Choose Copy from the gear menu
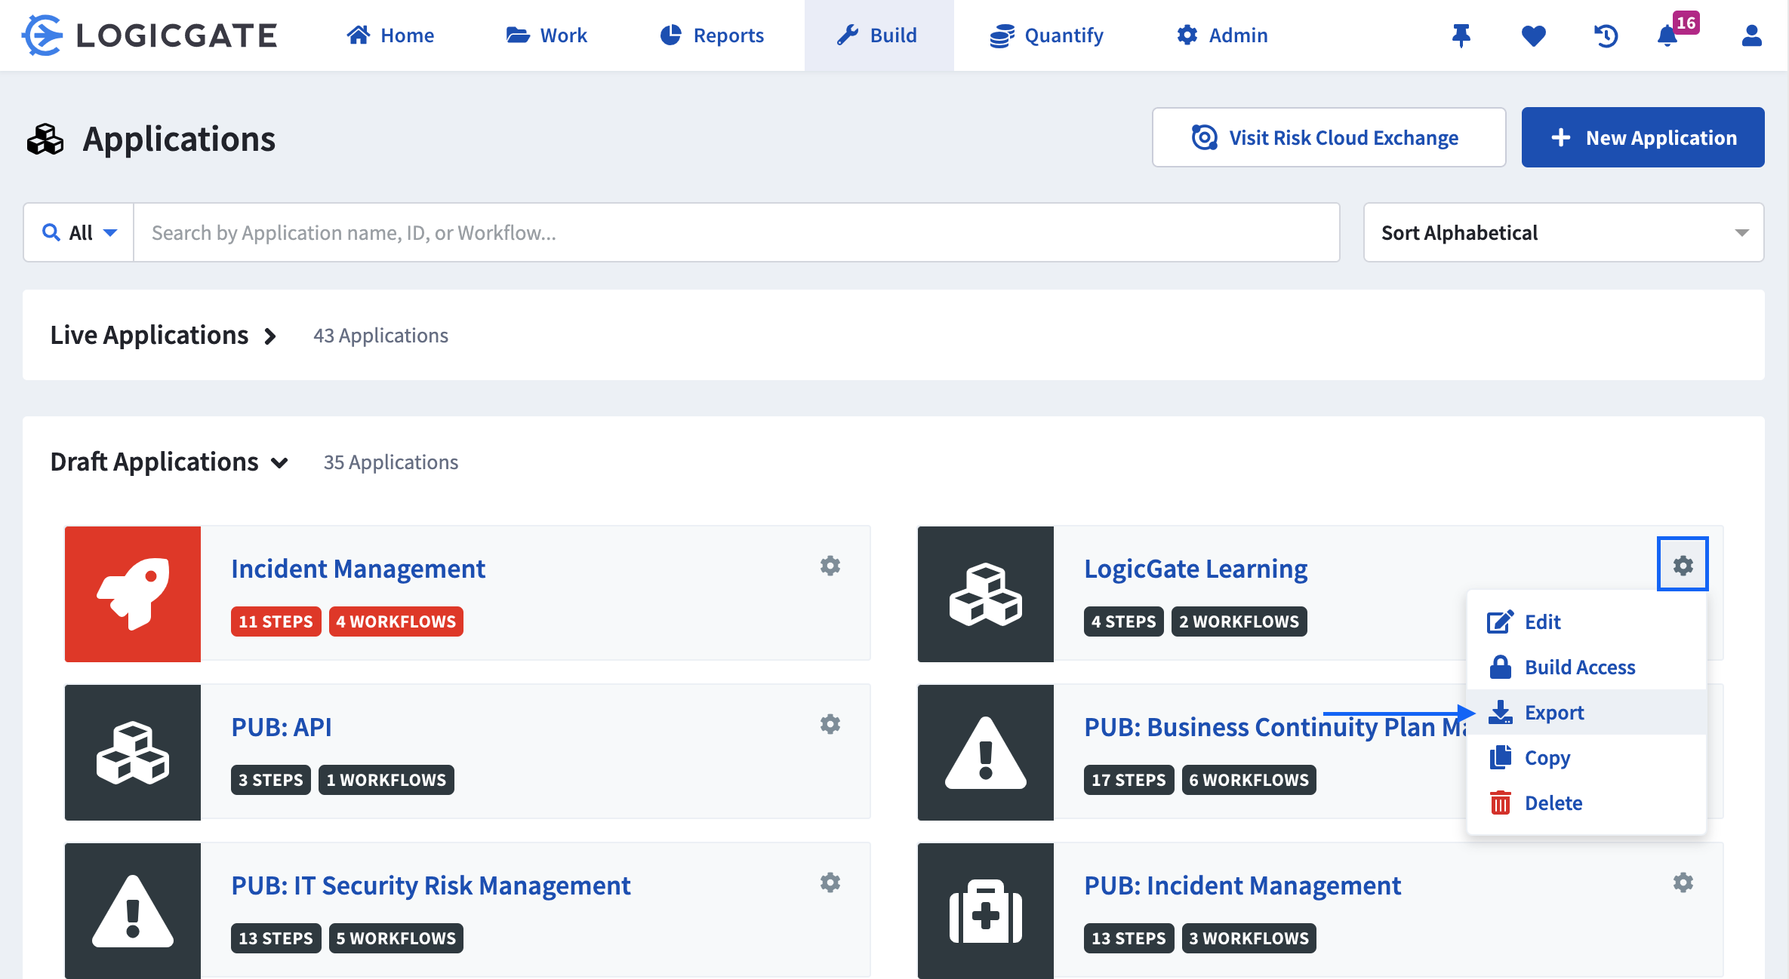The width and height of the screenshot is (1789, 979). click(x=1586, y=757)
